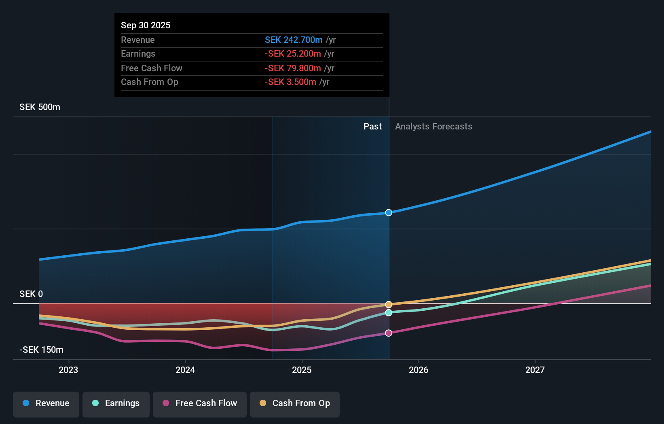Click the orange Cash From Op marker
Screen dimensions: 664x424
click(x=389, y=304)
